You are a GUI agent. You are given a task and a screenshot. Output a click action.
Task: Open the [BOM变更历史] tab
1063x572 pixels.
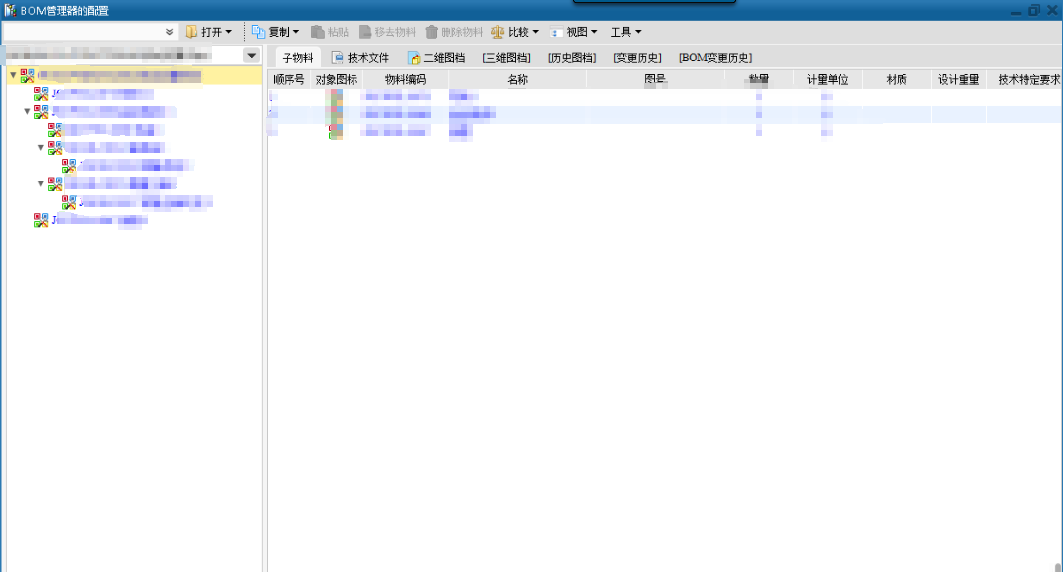[715, 58]
